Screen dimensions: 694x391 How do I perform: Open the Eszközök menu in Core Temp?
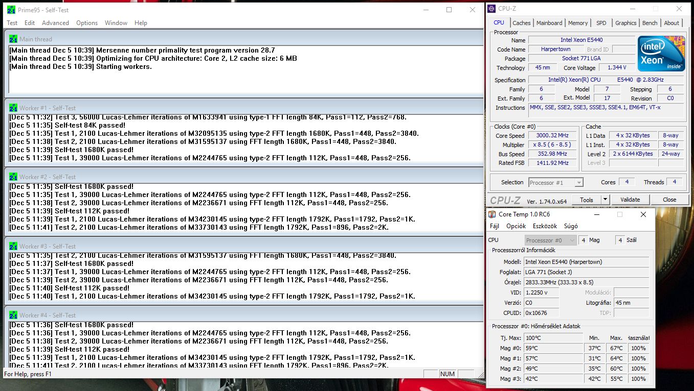pyautogui.click(x=545, y=226)
